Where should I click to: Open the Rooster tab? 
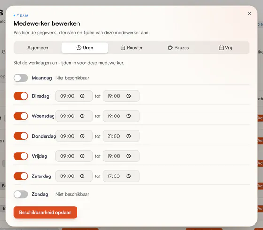pyautogui.click(x=131, y=48)
